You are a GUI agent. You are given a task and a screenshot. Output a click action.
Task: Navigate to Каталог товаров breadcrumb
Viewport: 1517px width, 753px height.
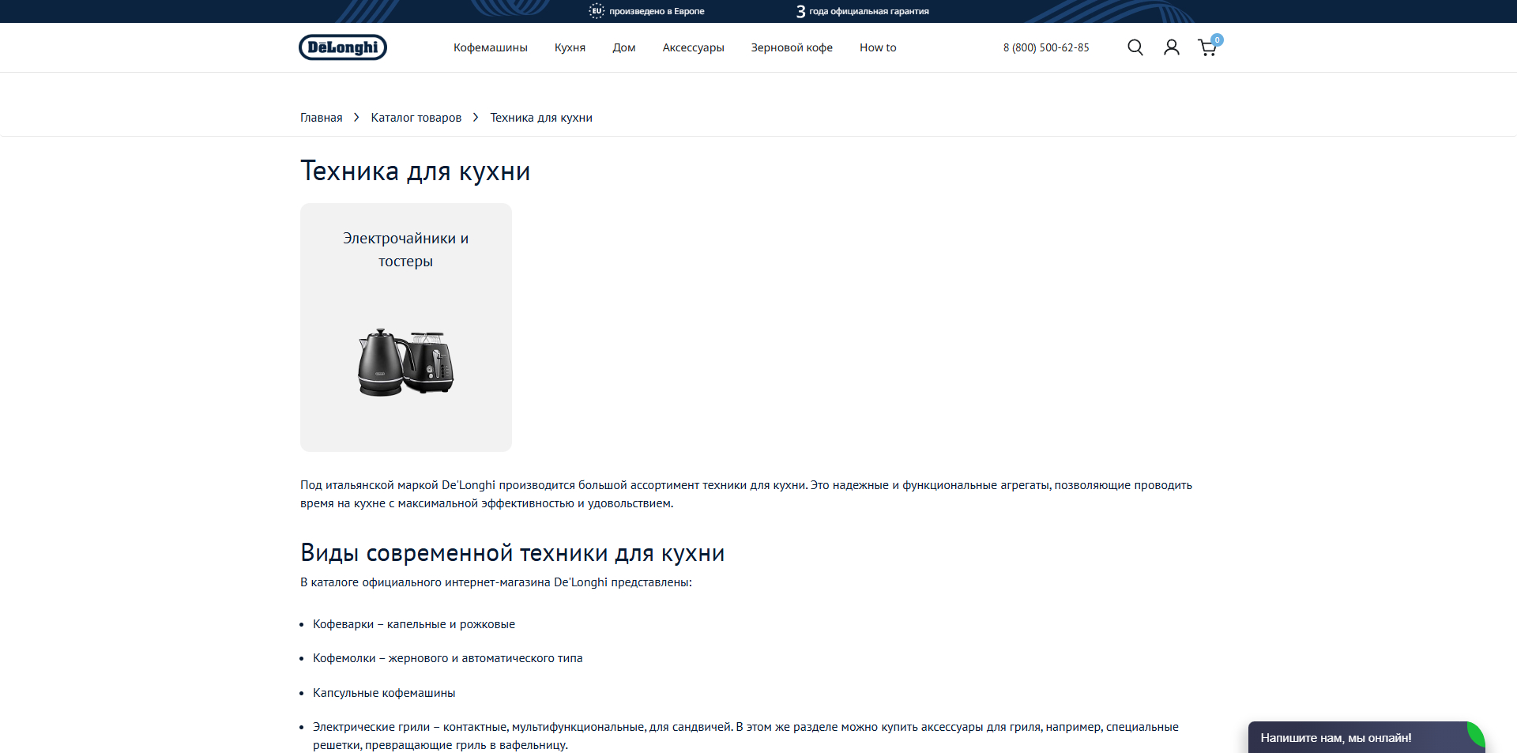click(416, 118)
